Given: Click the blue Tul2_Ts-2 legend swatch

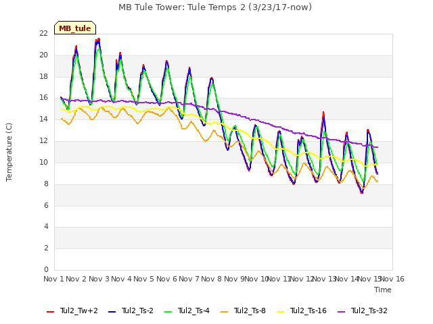Looking at the screenshot, I should tap(112, 312).
